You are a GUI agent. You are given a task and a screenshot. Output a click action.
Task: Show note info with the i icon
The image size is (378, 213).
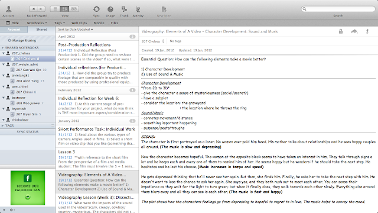(x=367, y=31)
